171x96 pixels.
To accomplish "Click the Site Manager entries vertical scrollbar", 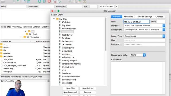I will pyautogui.click(x=106, y=34).
